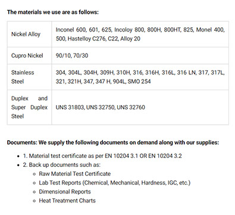Screen dimensions: 235x215
Task: Click the 321, 321H, 347, SMO 254 line
Action: [103, 81]
